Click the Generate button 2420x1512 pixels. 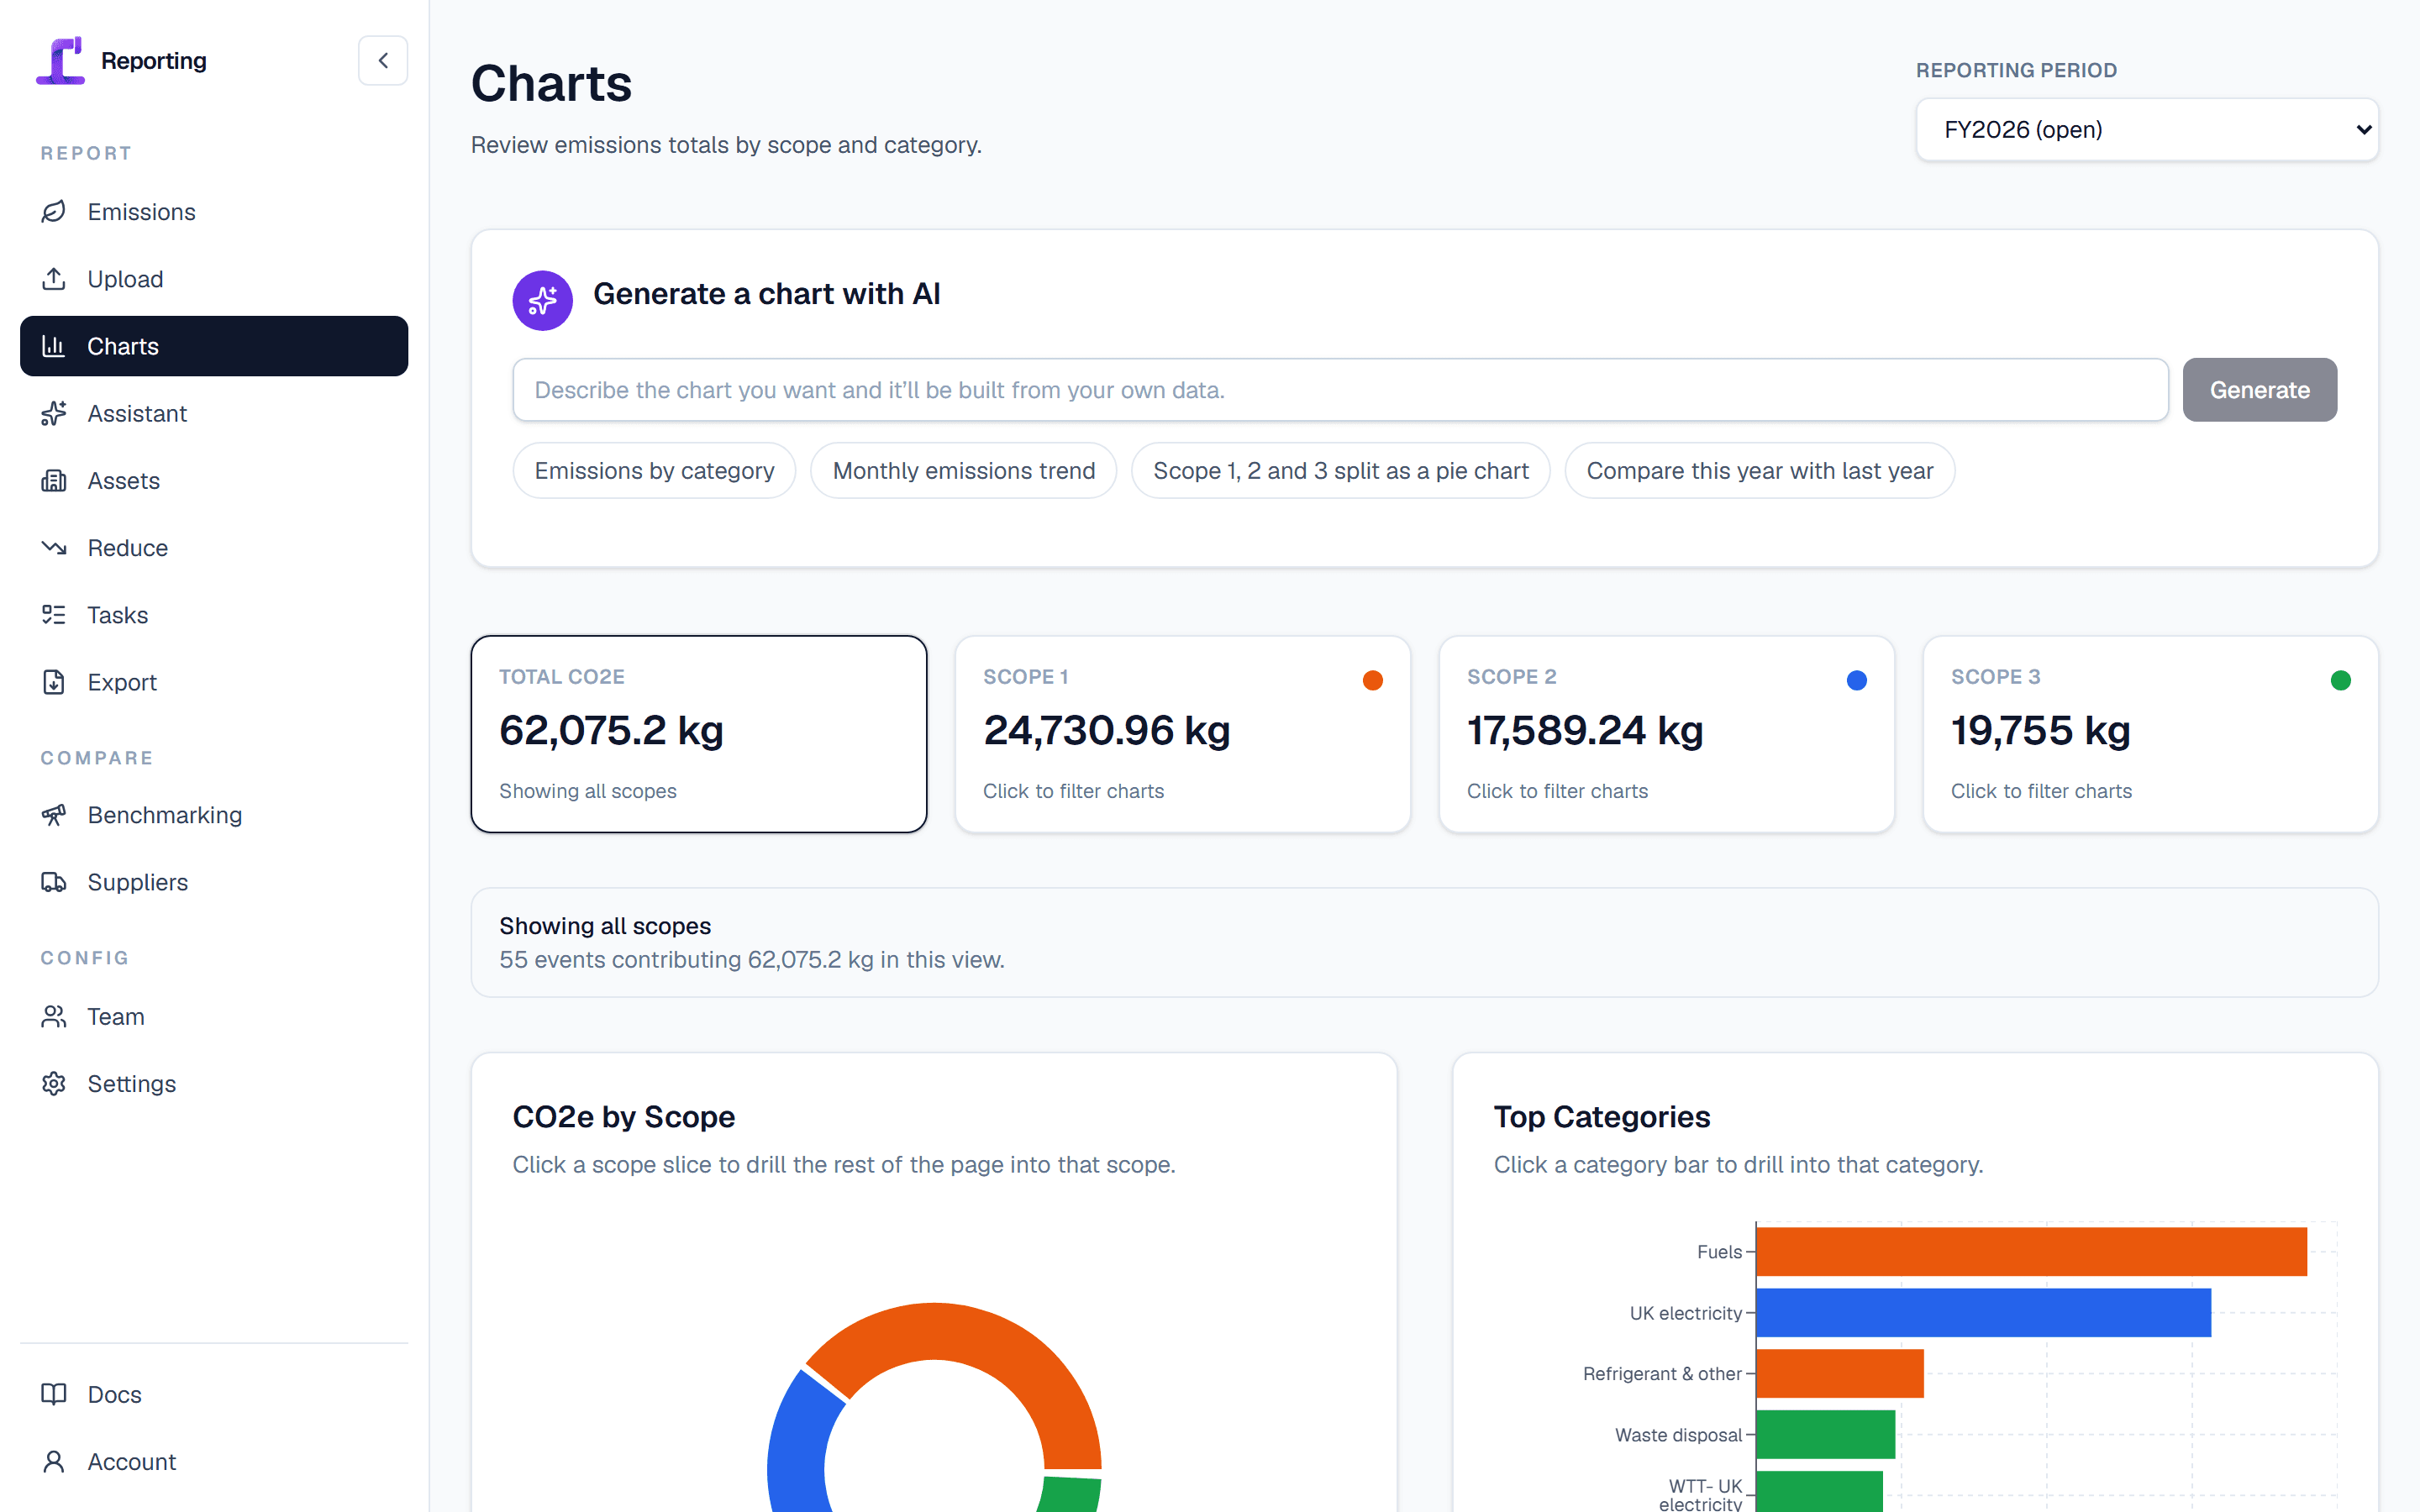tap(2259, 390)
